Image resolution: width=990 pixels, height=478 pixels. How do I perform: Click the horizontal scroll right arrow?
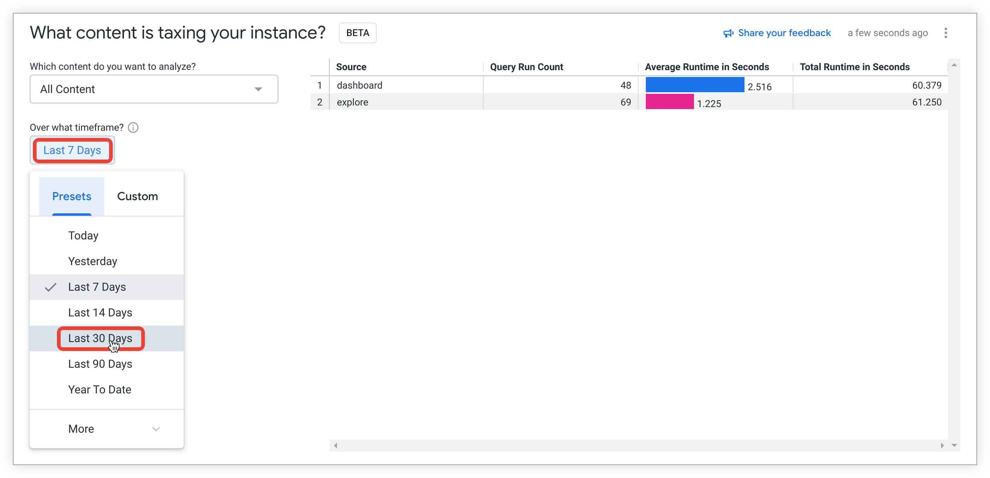[942, 446]
